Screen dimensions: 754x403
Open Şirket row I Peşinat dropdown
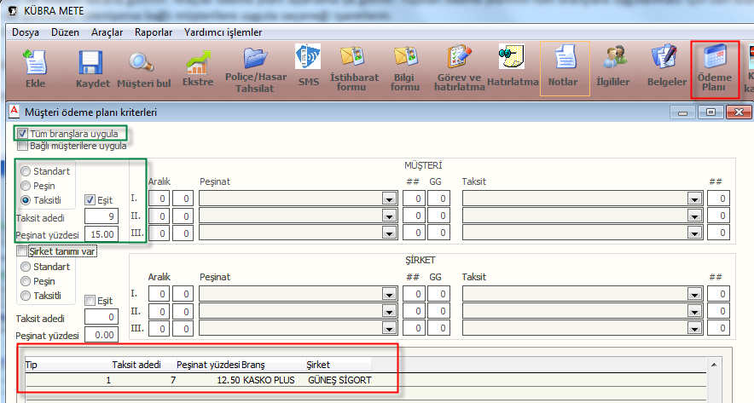click(x=389, y=294)
